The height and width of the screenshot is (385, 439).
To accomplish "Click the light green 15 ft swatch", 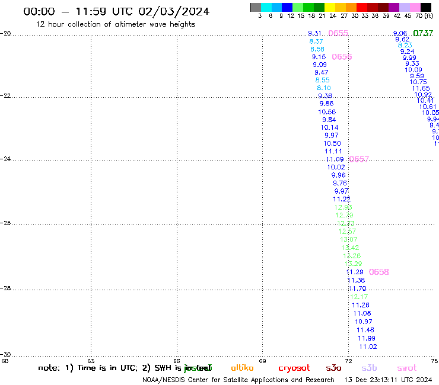I will (x=298, y=7).
